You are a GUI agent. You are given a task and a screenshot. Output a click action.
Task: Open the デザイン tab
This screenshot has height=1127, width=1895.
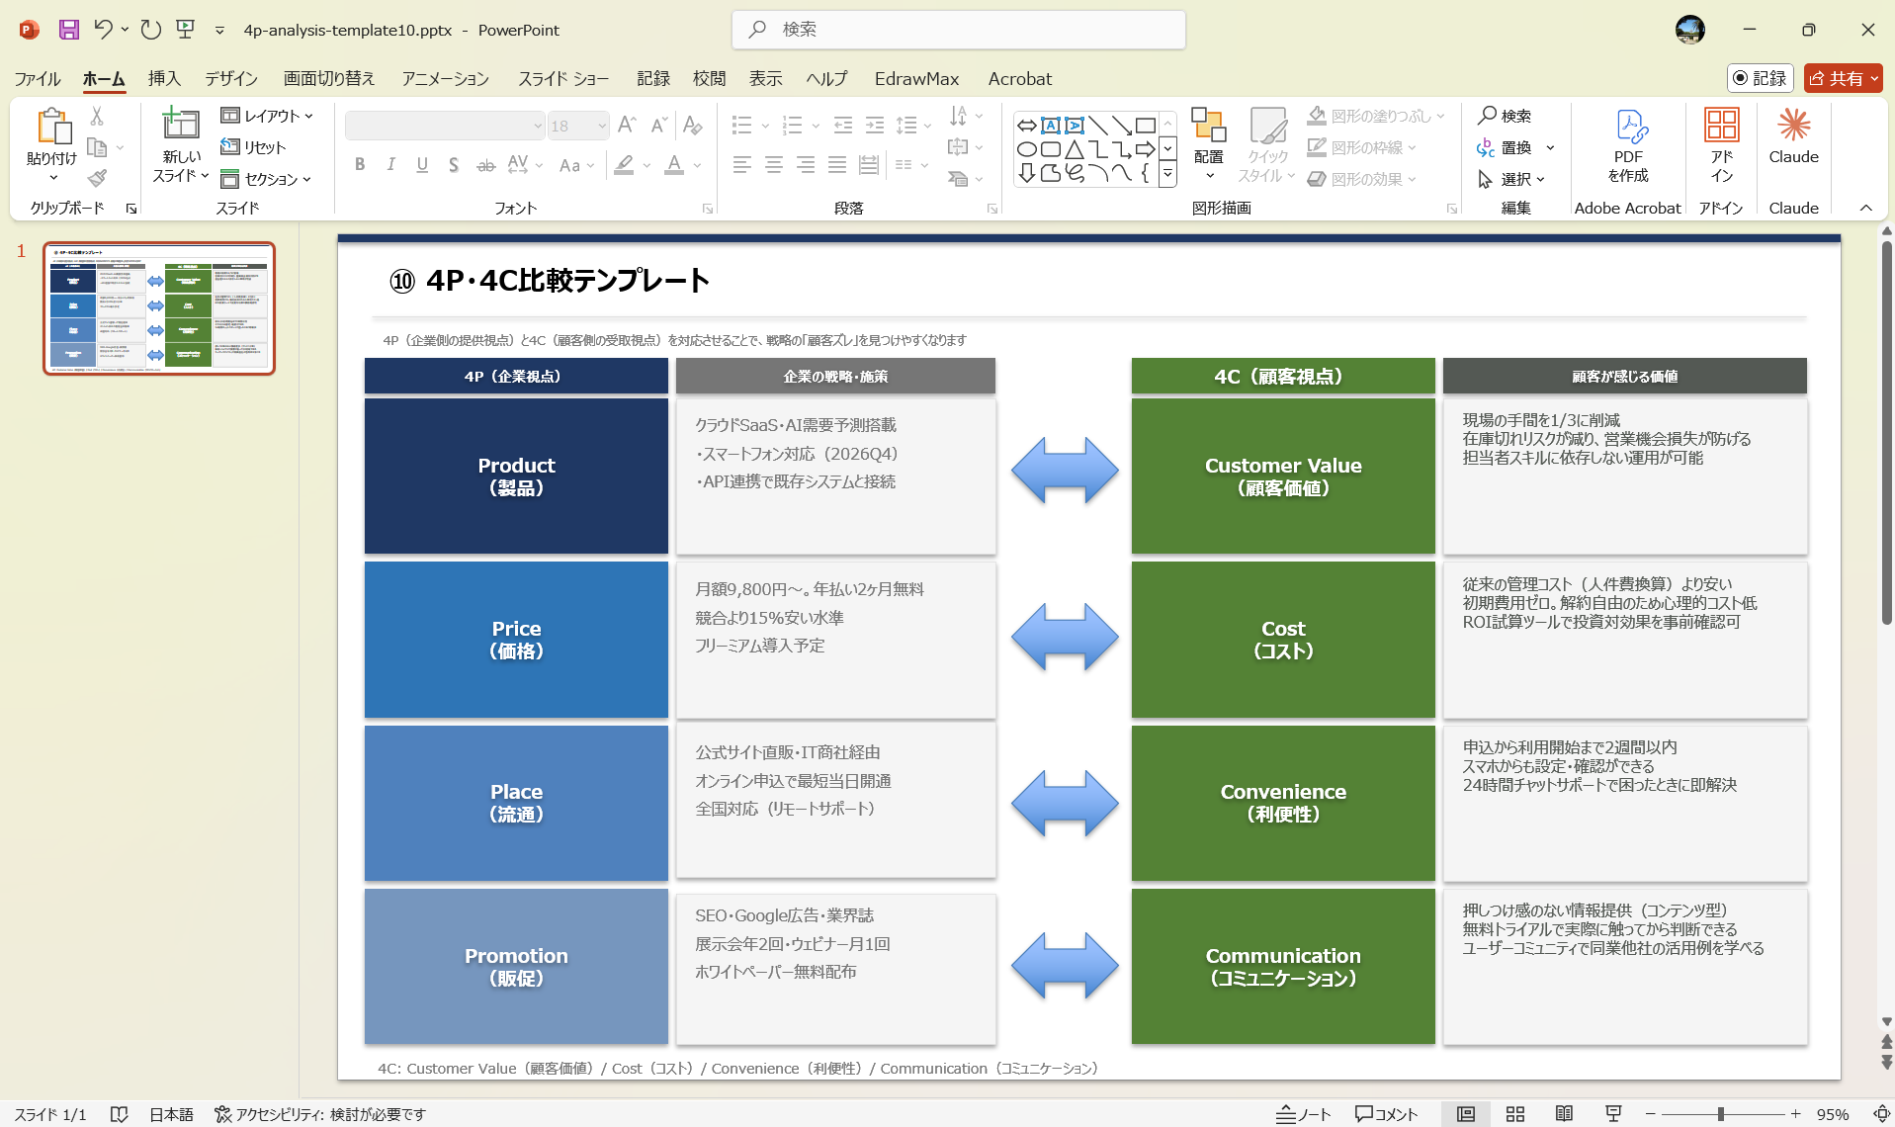point(231,78)
